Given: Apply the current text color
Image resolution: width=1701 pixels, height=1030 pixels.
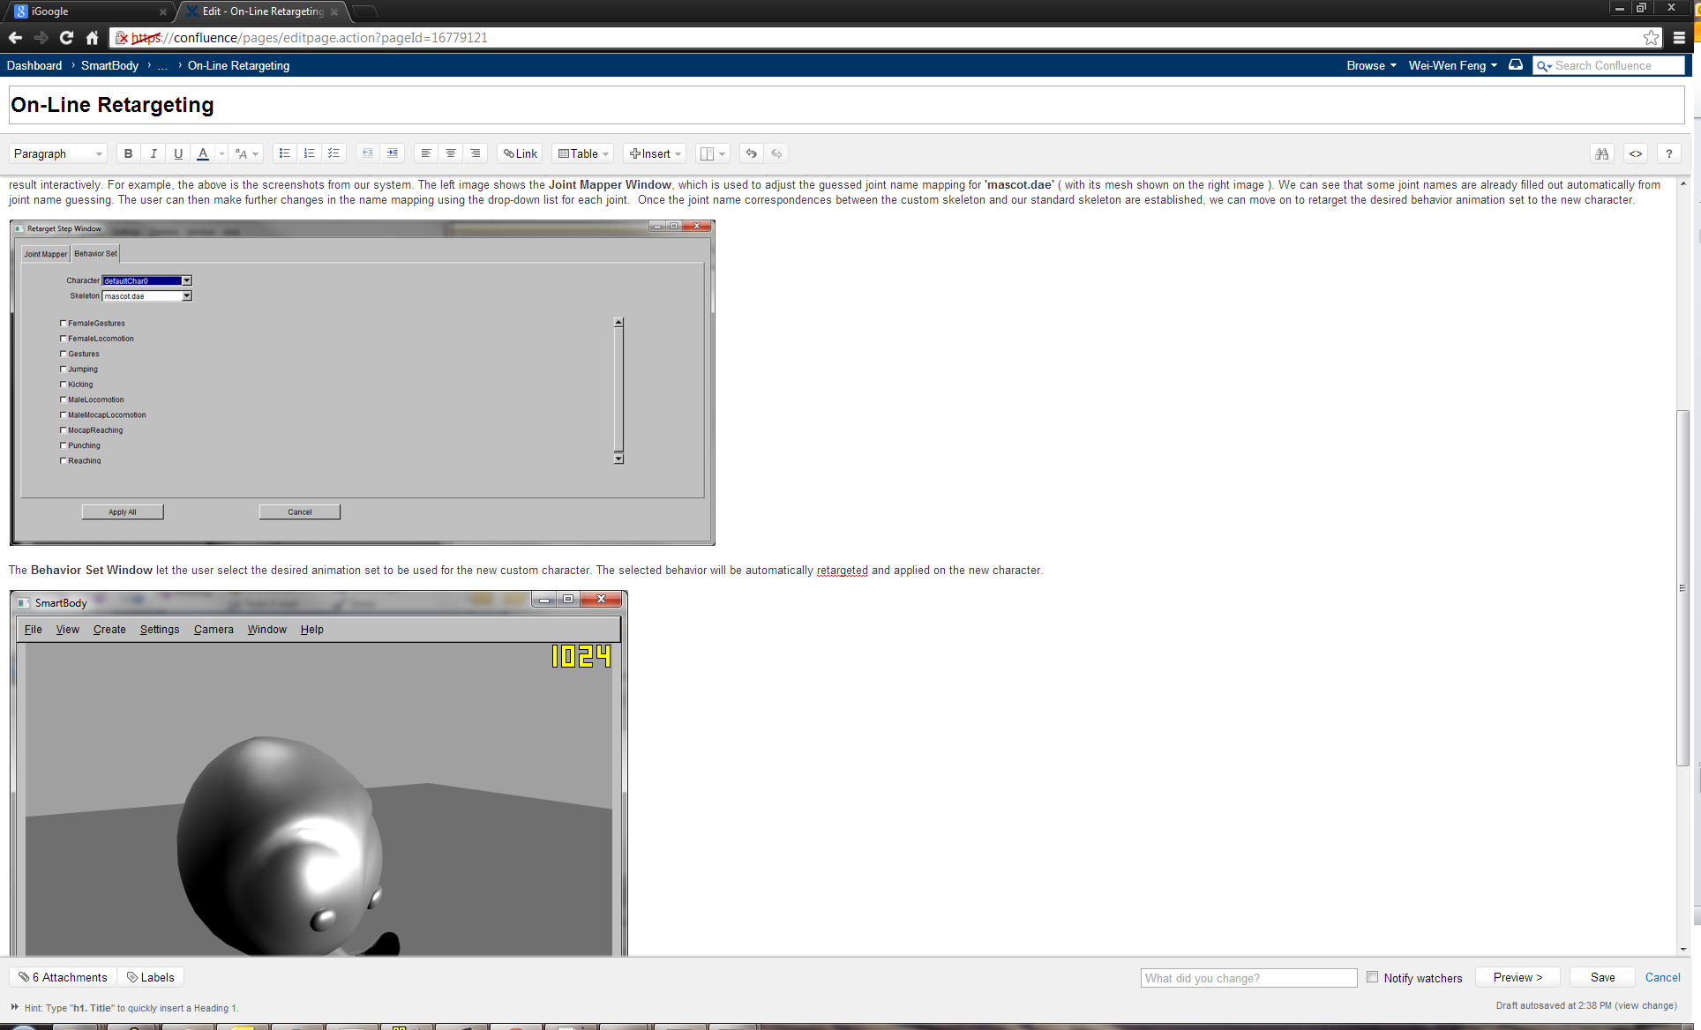Looking at the screenshot, I should (x=203, y=153).
